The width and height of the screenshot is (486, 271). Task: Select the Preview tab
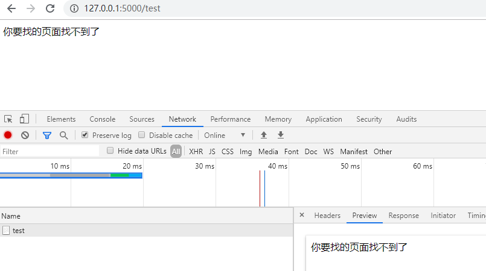[365, 216]
